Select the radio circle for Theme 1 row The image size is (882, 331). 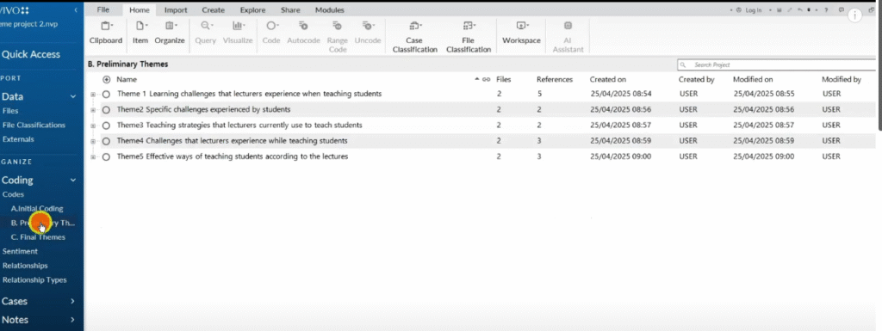106,94
